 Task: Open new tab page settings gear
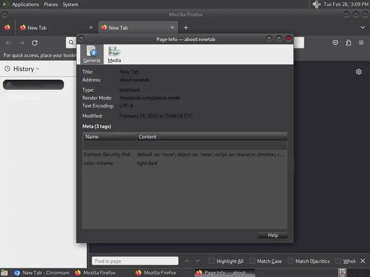[x=359, y=72]
